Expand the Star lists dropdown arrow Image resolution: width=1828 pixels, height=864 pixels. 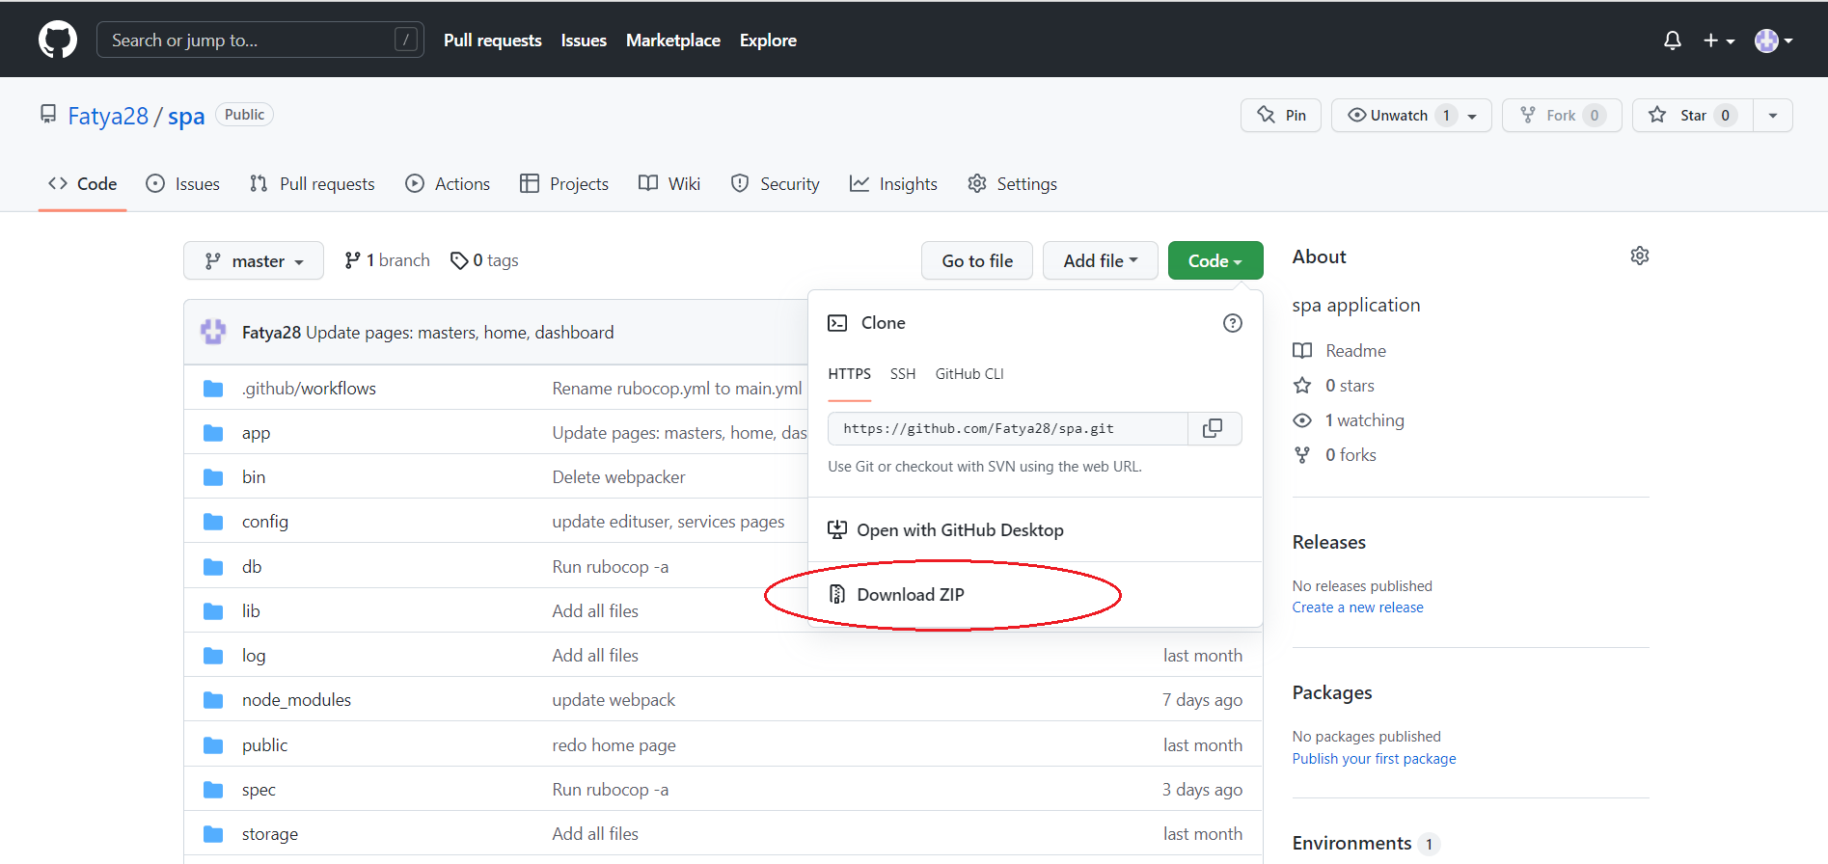1773,115
